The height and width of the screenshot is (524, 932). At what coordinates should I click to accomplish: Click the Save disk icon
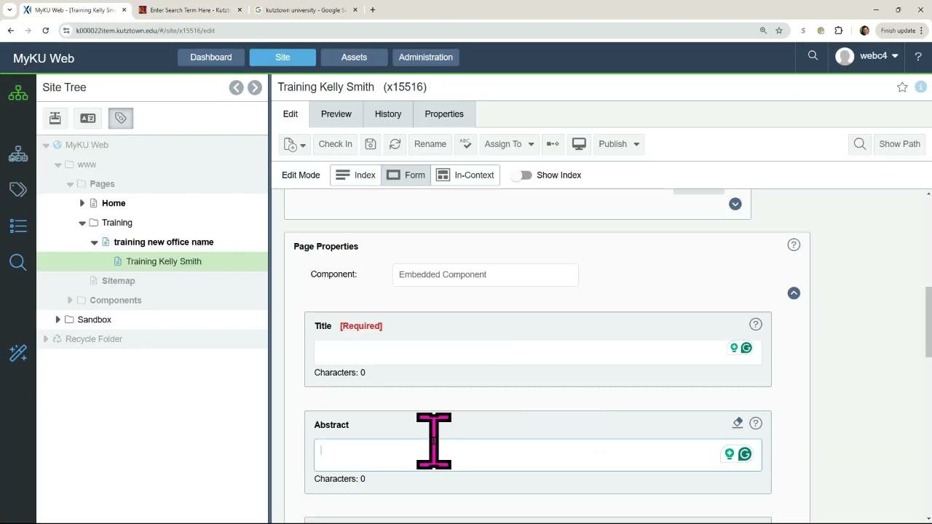pos(371,144)
